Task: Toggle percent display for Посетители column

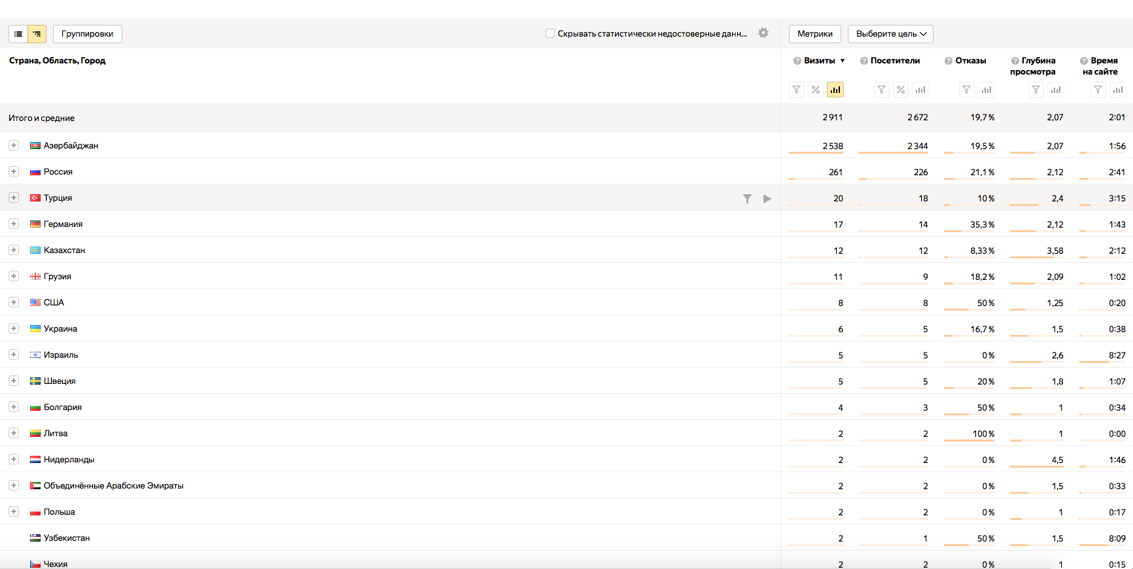Action: pyautogui.click(x=901, y=90)
